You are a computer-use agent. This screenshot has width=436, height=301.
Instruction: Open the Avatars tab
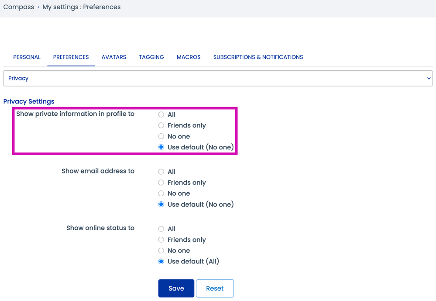coord(114,57)
